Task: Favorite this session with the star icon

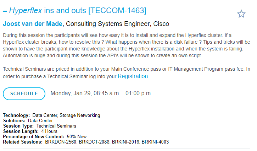Action: click(241, 14)
